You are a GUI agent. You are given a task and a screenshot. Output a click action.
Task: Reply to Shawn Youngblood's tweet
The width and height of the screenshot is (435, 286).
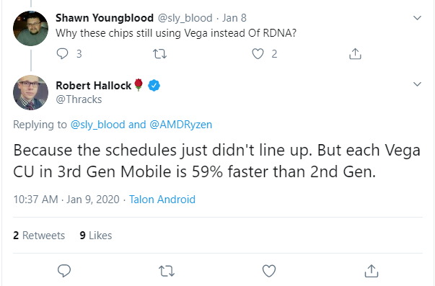63,54
